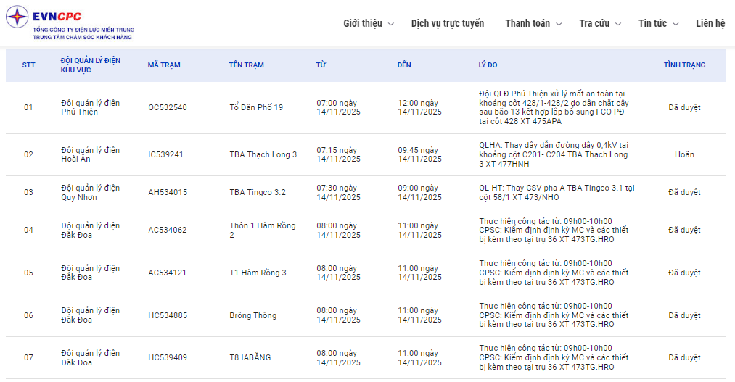Expand the Tin tức dropdown chevron

pos(676,24)
